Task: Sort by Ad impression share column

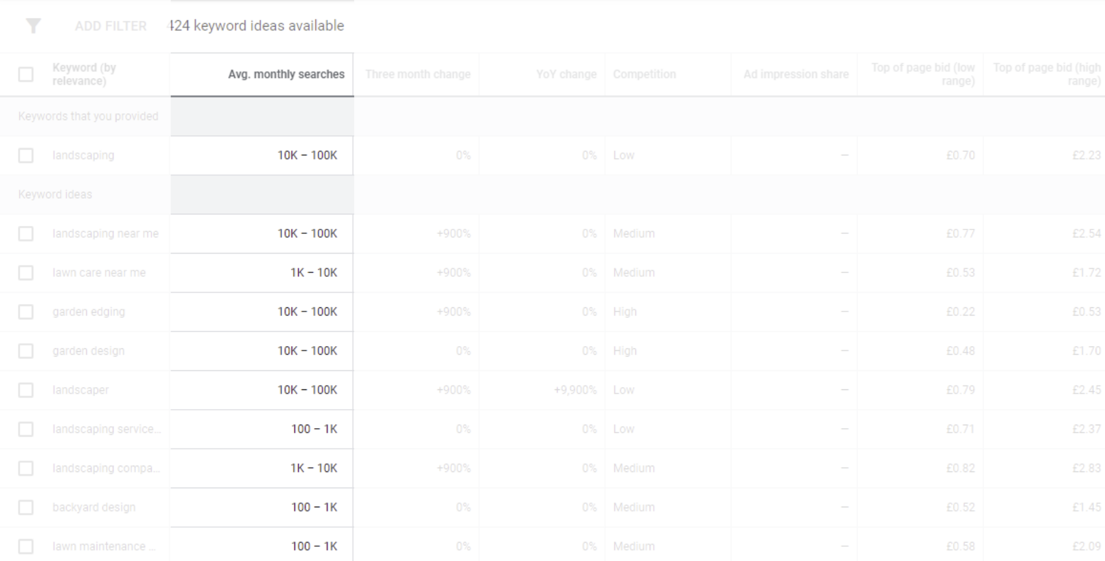Action: pos(796,74)
